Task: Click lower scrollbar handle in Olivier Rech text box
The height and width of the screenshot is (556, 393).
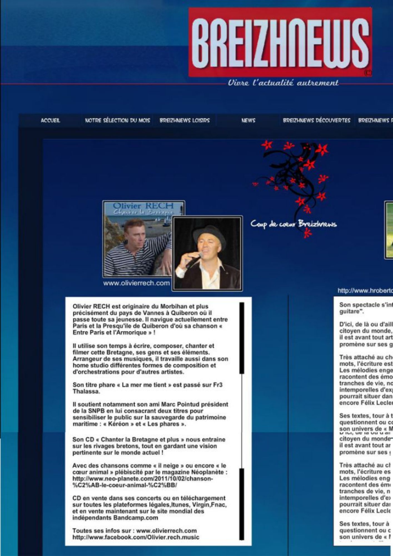Action: (242, 503)
